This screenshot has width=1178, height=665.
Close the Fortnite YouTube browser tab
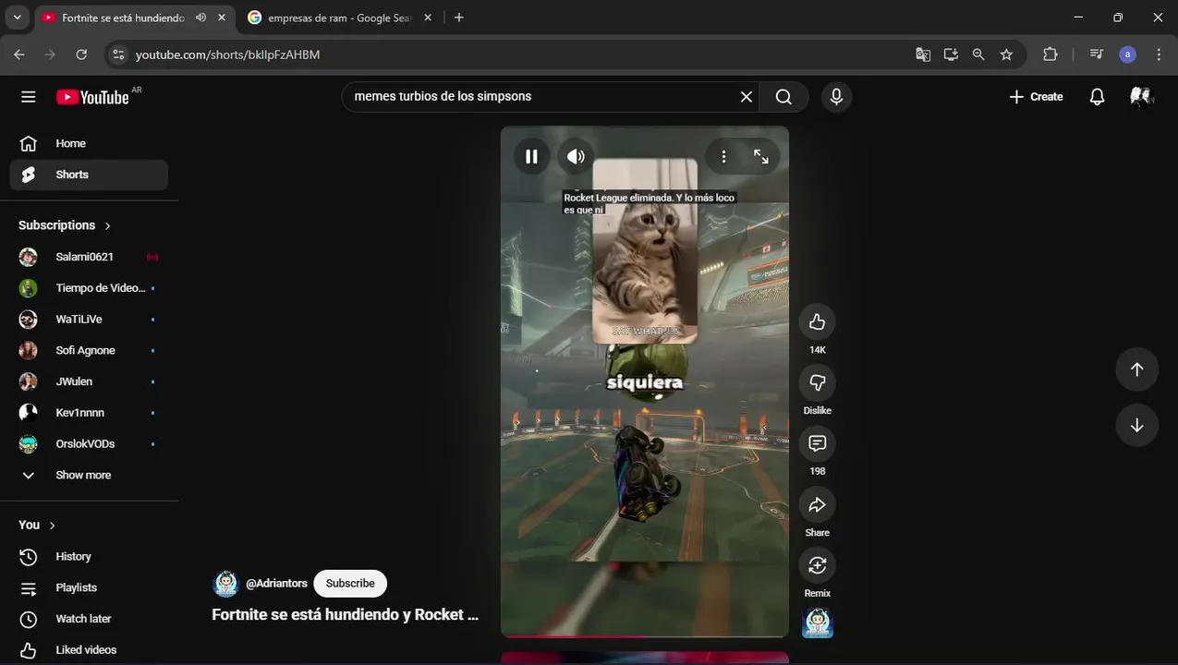222,18
